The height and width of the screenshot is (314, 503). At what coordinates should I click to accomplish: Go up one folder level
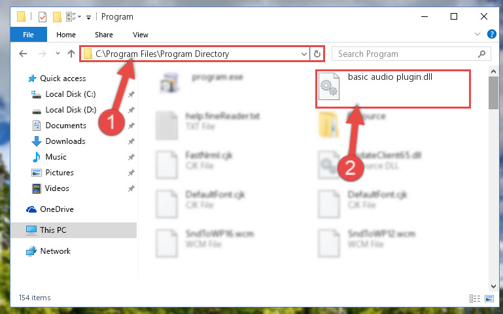(x=71, y=54)
